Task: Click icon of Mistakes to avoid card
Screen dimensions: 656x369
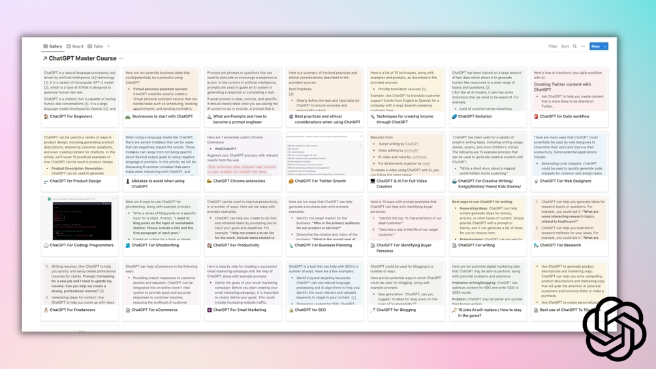Action: click(x=127, y=182)
